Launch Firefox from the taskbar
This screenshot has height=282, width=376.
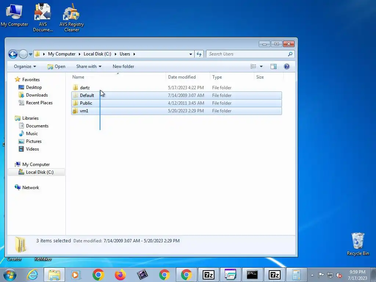(x=120, y=275)
